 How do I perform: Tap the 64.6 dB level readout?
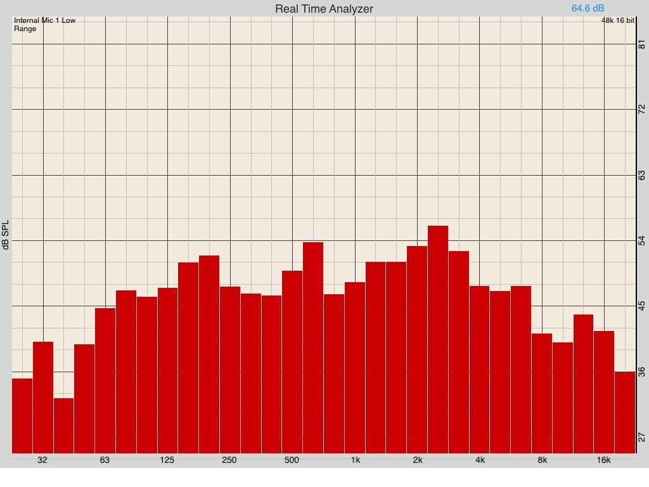point(588,8)
